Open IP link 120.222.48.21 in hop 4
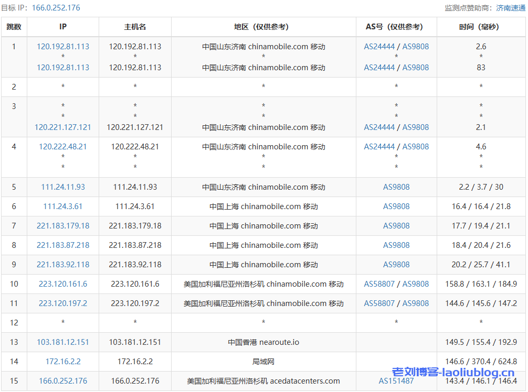528x392 pixels. (63, 147)
